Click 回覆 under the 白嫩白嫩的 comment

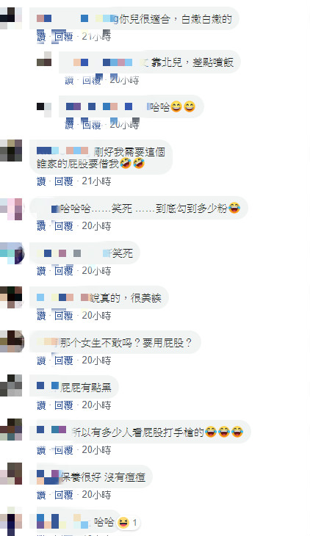click(64, 37)
